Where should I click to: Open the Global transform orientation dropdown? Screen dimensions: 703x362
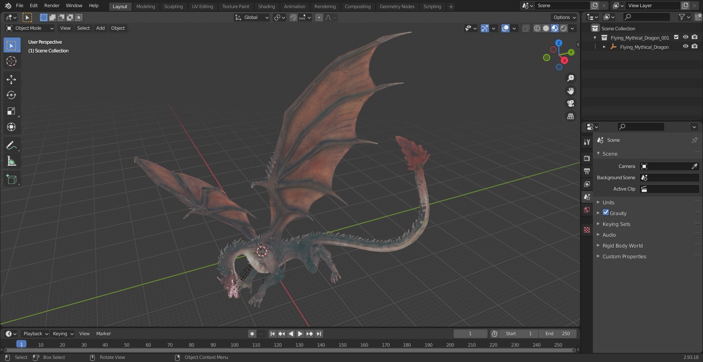pos(252,17)
